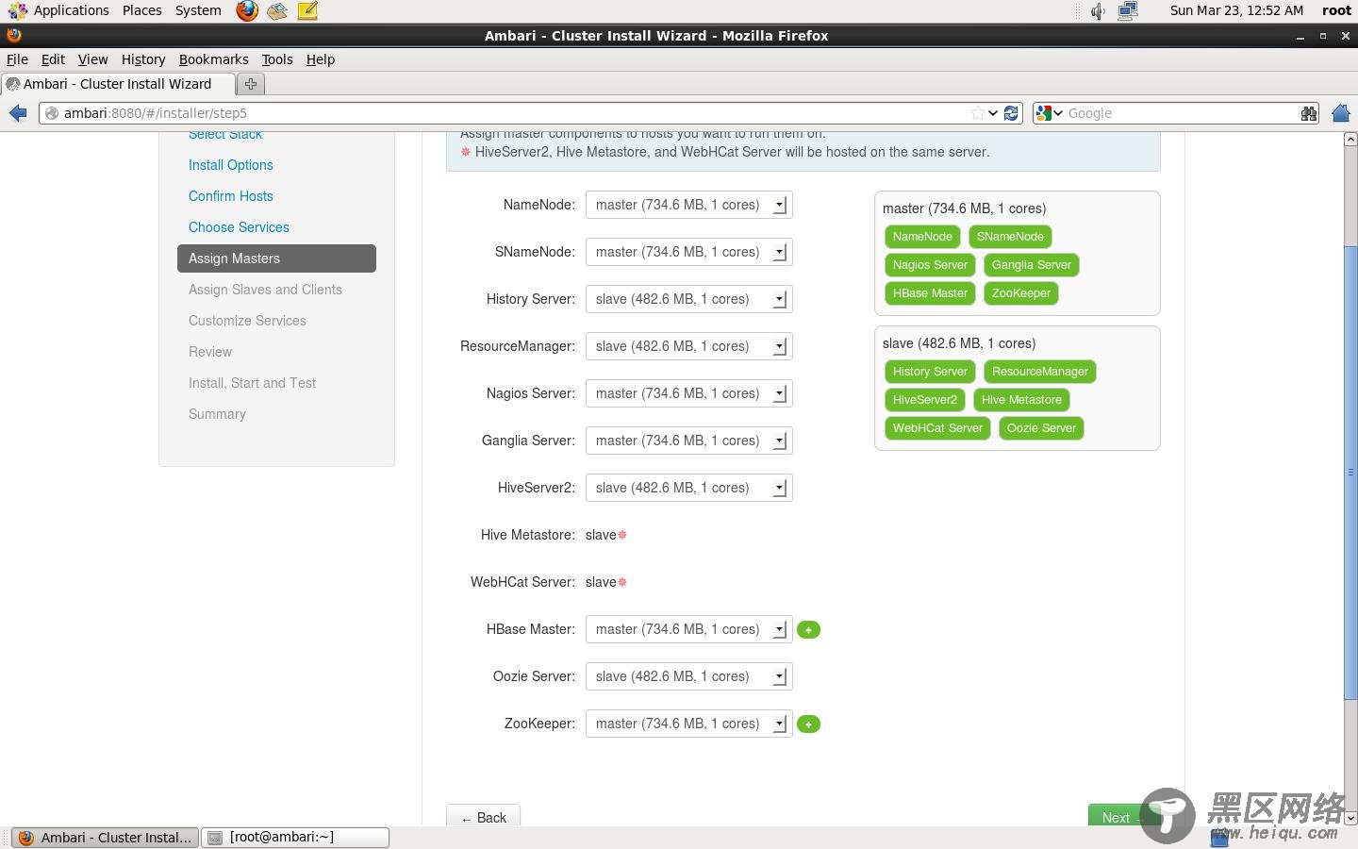Click the clock showing Sun Mar 23

[x=1236, y=10]
